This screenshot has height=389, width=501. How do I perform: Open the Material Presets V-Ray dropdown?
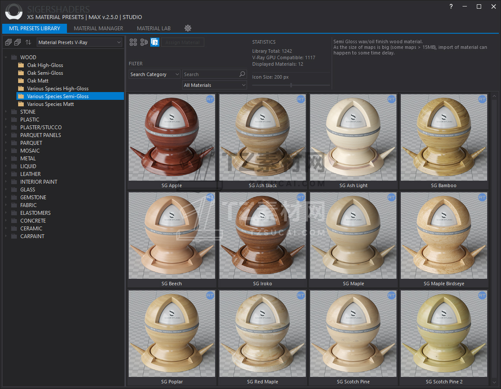click(79, 42)
